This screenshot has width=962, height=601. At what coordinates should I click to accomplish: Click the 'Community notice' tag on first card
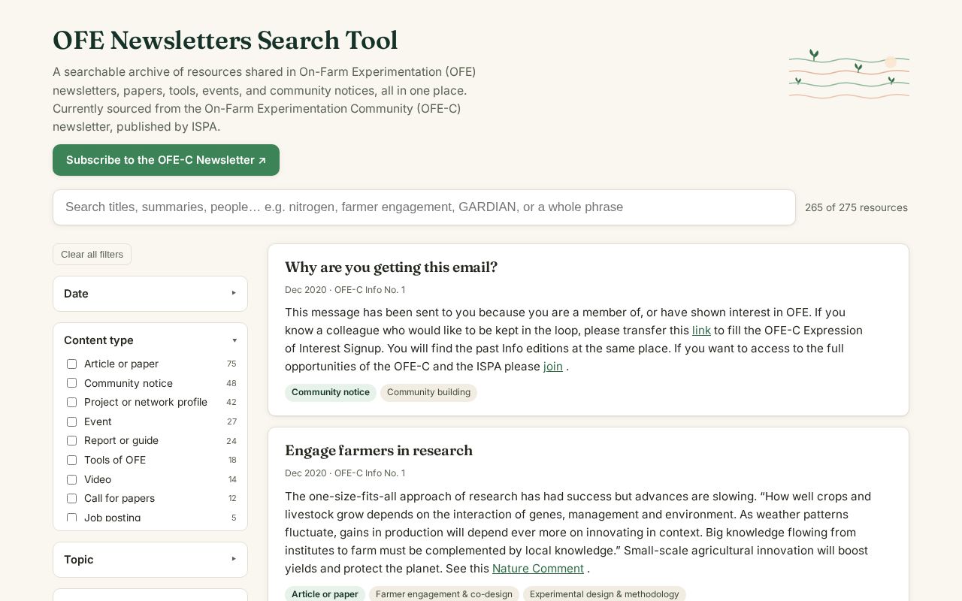pyautogui.click(x=331, y=392)
